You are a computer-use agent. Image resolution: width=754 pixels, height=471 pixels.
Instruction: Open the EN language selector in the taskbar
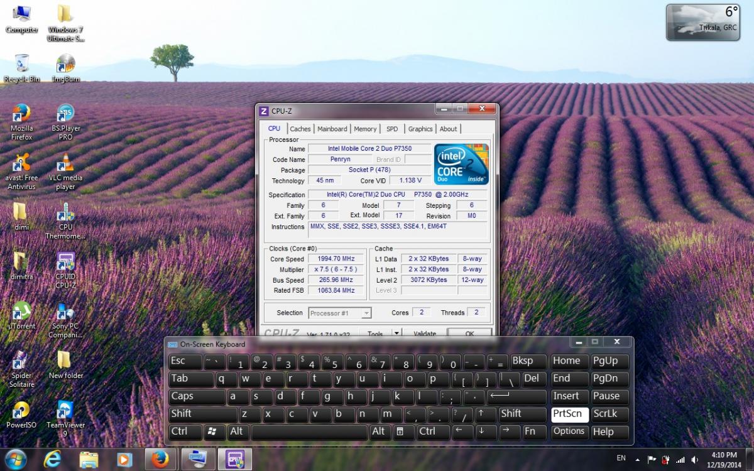pyautogui.click(x=621, y=458)
